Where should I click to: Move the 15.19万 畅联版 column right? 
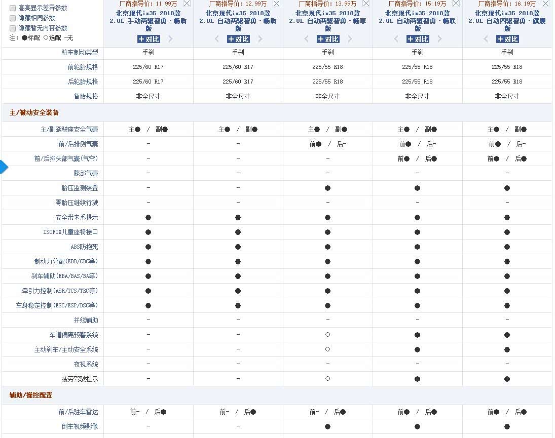tap(439, 39)
